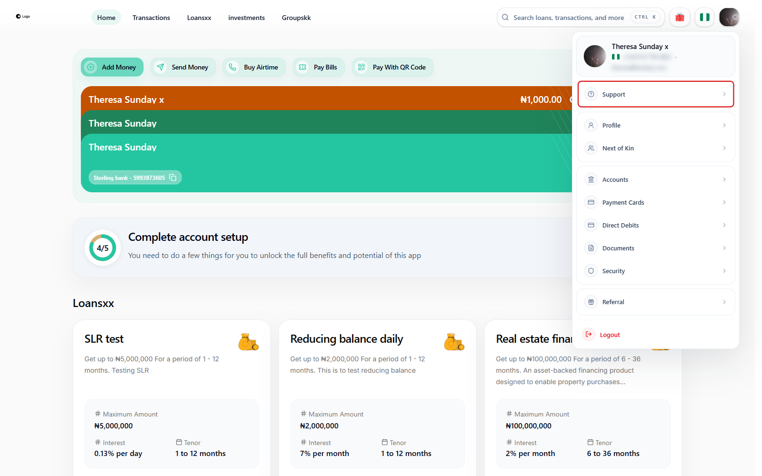
Task: Click the Documents file icon
Action: coord(591,248)
